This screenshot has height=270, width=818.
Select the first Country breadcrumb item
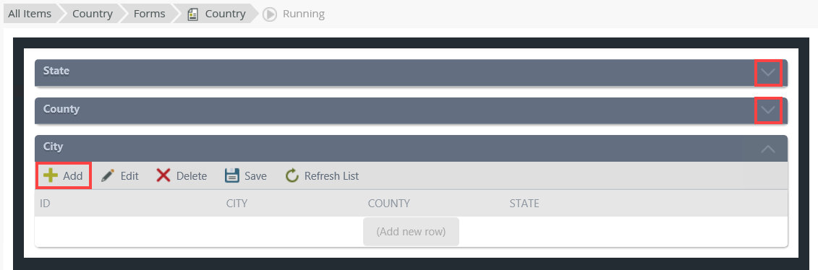pos(93,14)
